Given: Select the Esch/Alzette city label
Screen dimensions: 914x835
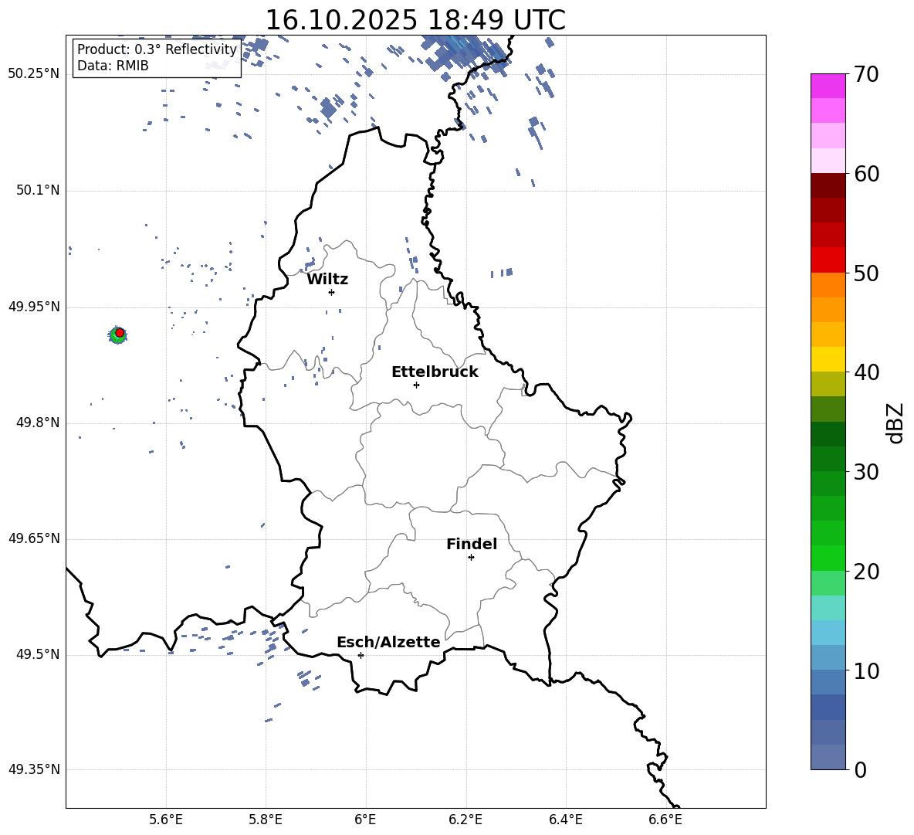Looking at the screenshot, I should pos(389,642).
